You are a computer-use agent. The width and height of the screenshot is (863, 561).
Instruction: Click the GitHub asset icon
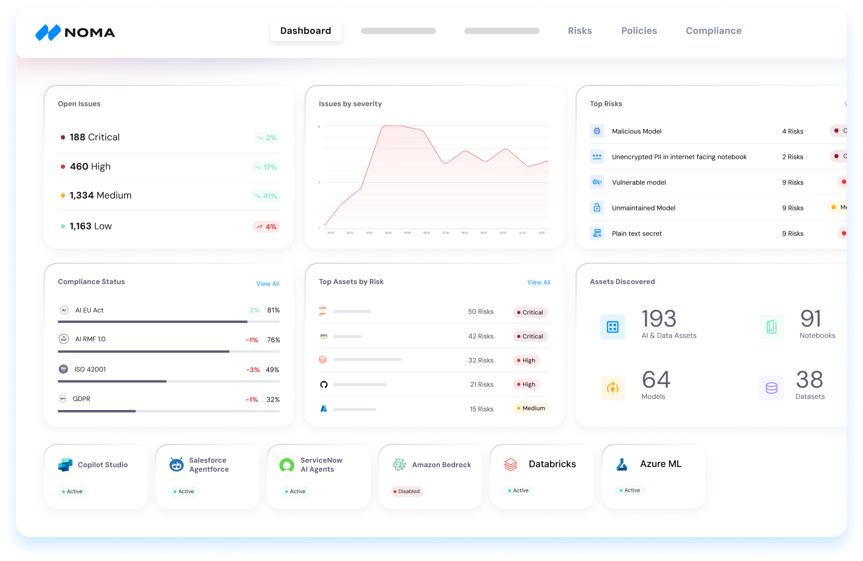tap(324, 384)
